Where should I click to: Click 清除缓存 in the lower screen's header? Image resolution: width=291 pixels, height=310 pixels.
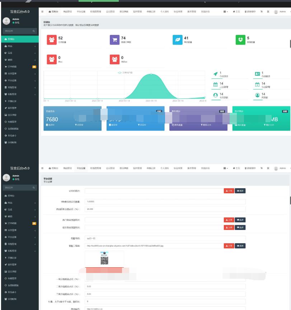tap(250, 168)
